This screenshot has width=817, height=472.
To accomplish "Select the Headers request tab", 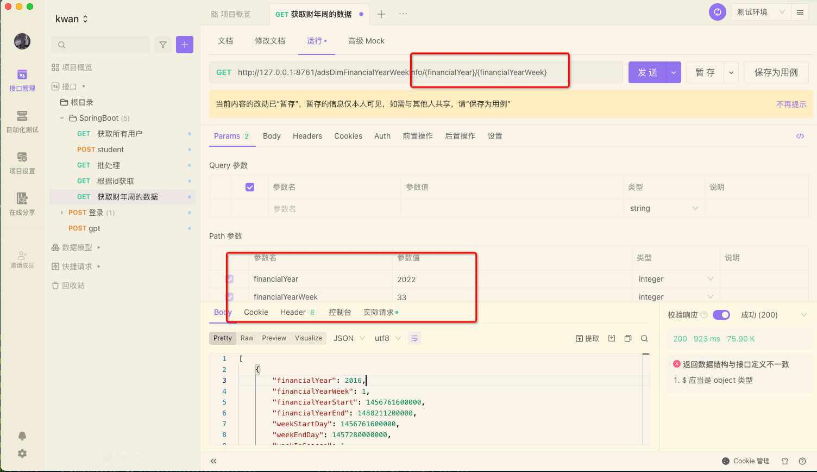I will (307, 136).
